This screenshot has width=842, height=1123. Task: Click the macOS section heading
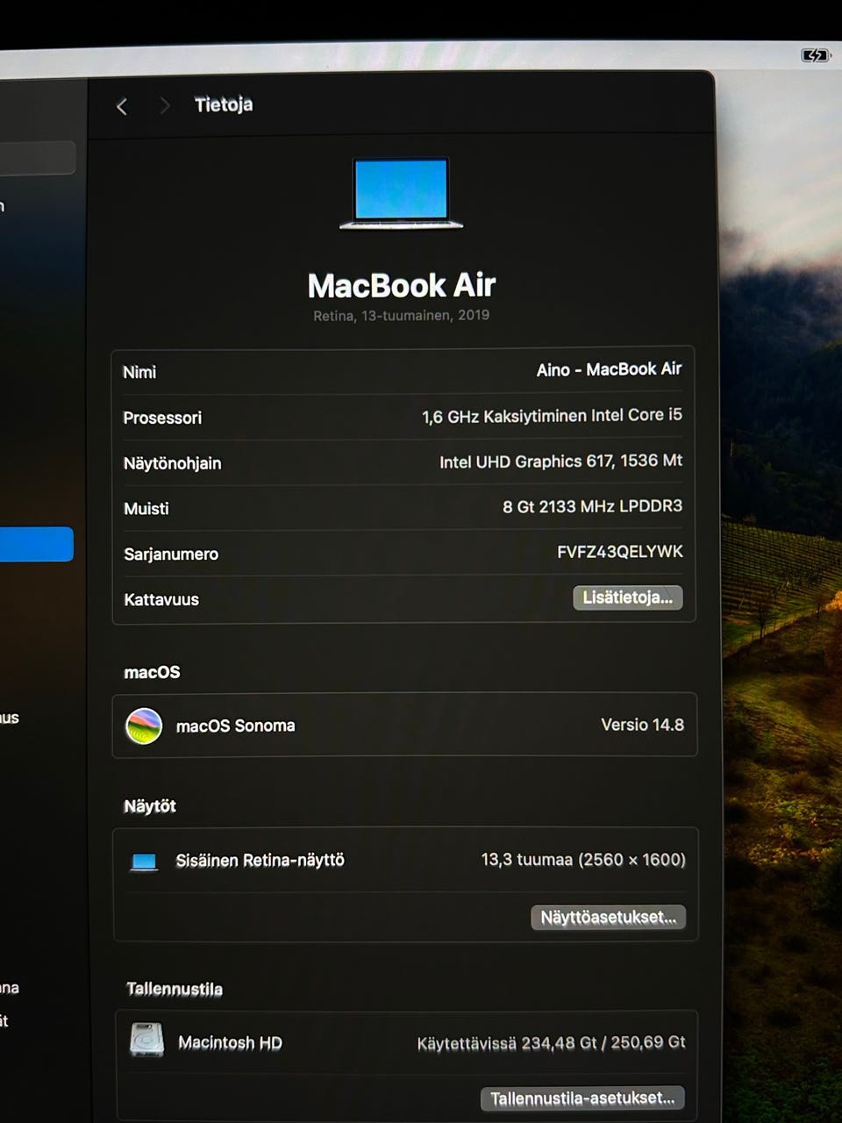(x=152, y=673)
